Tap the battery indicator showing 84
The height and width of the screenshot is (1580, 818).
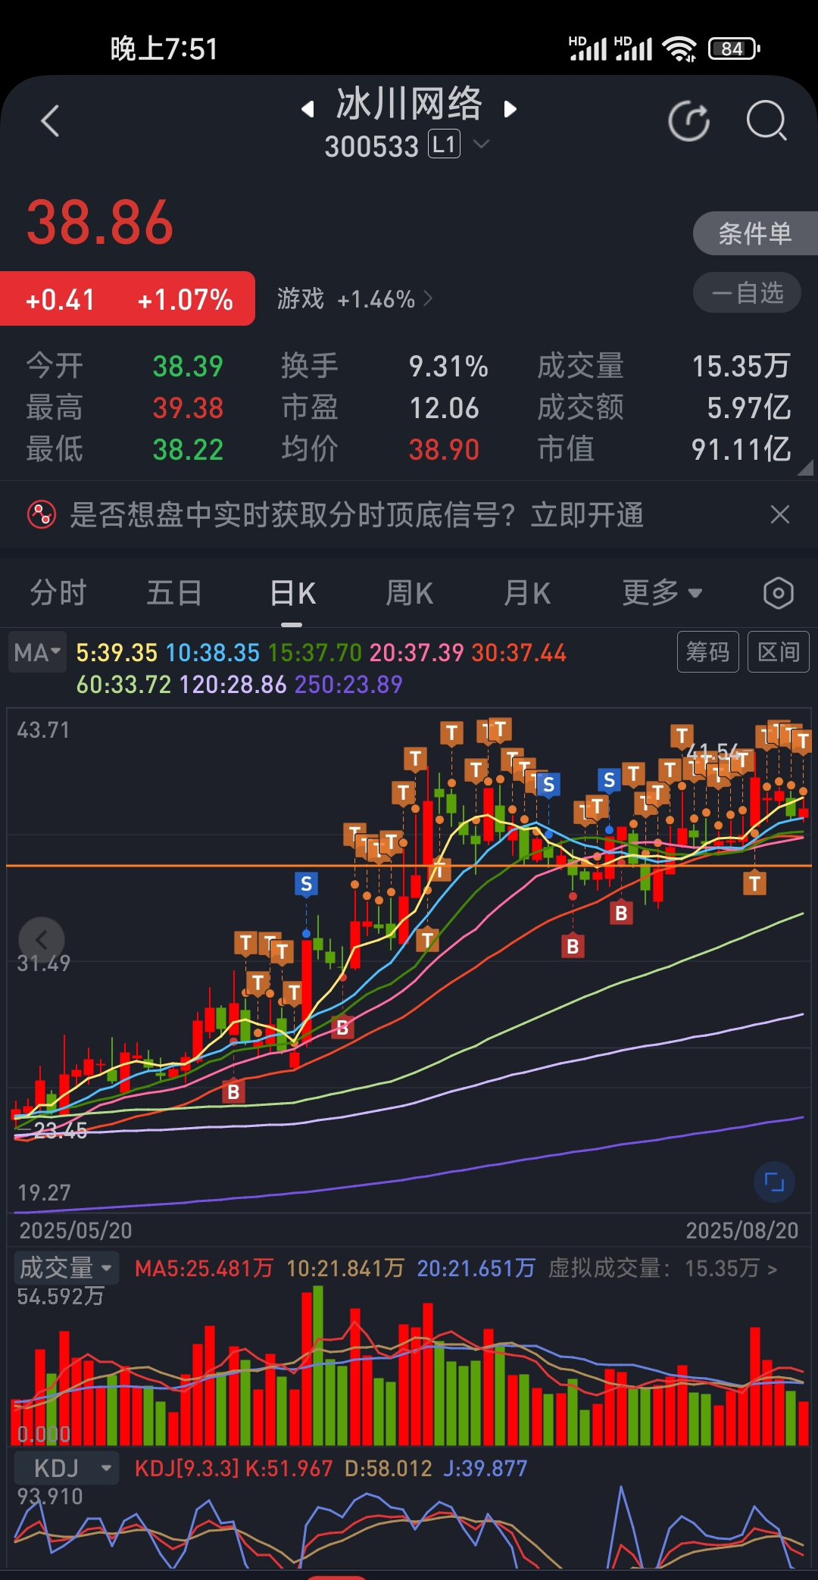click(x=734, y=49)
